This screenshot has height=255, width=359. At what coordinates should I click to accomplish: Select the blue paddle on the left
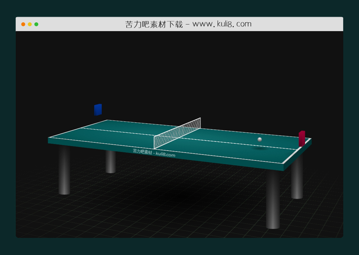click(98, 109)
